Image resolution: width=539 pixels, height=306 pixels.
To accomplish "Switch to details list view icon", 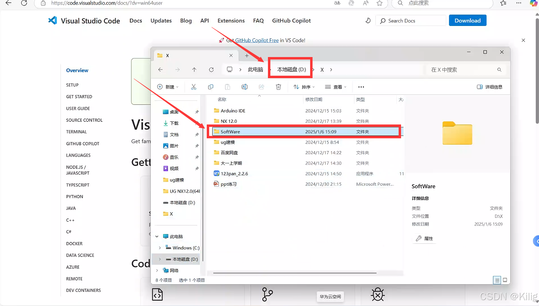I will tap(497, 280).
